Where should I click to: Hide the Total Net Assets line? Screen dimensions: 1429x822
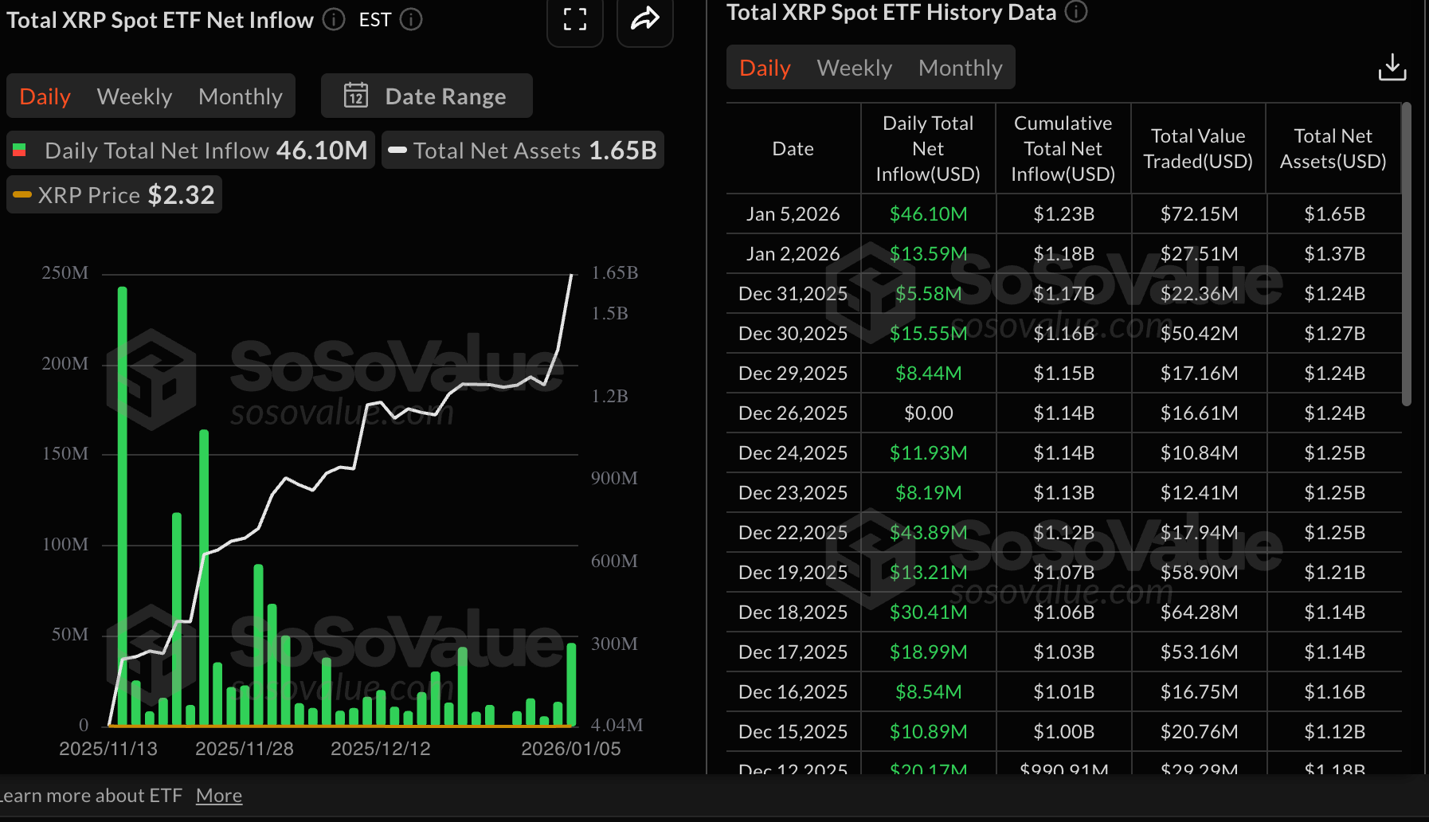click(x=523, y=150)
